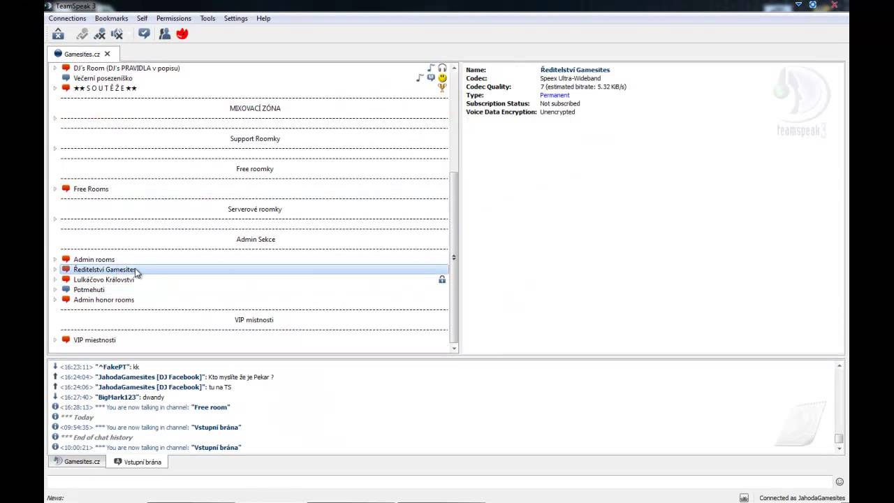Viewport: 894px width, 503px height.
Task: Click the Lulkáčovo Království channel icon
Action: [x=66, y=279]
